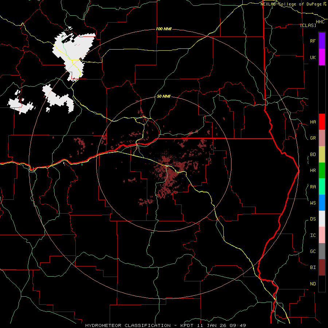Viewport: 328px width, 328px height.
Task: Click the ND legend label
Action: 313,284
